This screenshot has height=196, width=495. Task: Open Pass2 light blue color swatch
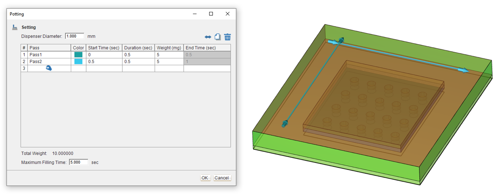coord(78,61)
